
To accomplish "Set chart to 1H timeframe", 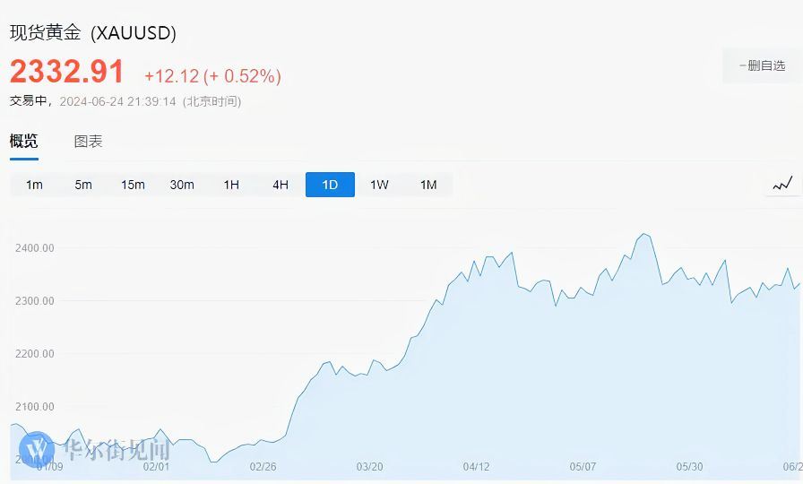I will 231,185.
